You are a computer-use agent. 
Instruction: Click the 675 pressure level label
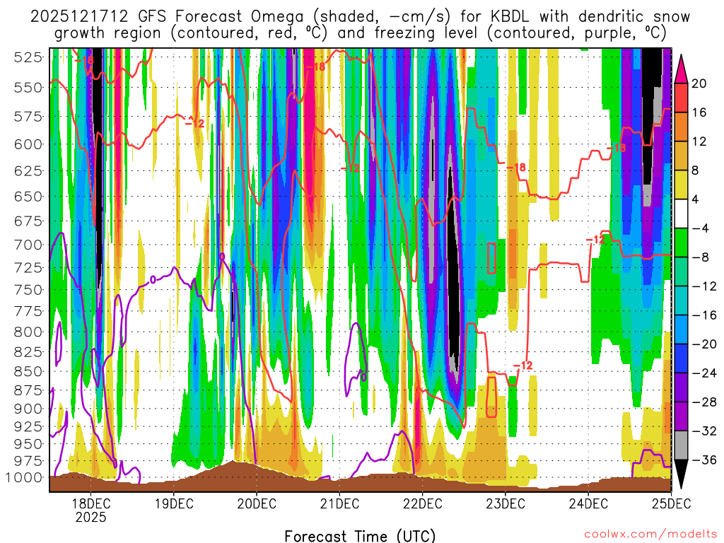click(28, 221)
